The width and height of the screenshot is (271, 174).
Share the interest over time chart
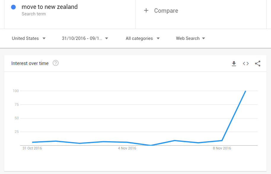pos(258,64)
